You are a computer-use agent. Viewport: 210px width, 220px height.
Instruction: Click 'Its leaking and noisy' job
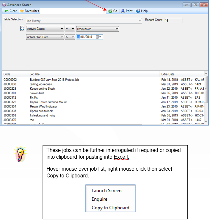[x=42, y=115]
